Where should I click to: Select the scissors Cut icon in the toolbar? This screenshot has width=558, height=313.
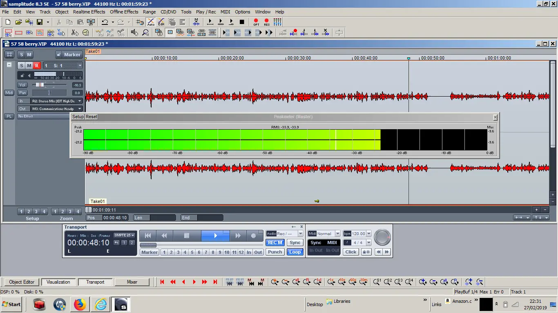coord(59,22)
